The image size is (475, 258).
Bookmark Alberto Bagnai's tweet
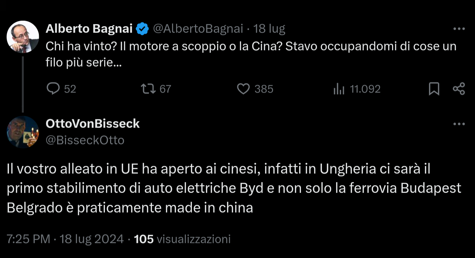tap(434, 89)
